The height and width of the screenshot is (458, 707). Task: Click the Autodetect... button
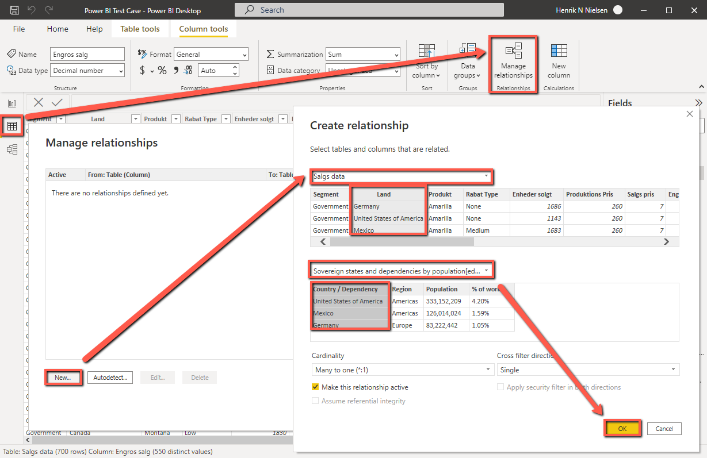tap(110, 378)
